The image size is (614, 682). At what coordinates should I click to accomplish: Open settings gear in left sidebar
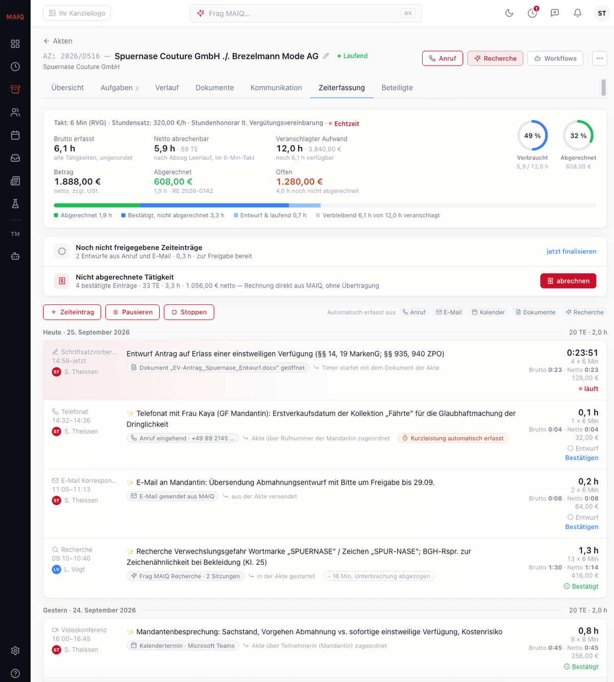[15, 651]
